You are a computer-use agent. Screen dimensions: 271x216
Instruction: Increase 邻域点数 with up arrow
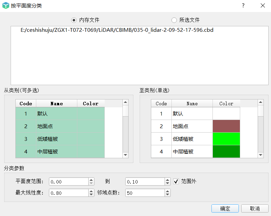tap(167, 191)
